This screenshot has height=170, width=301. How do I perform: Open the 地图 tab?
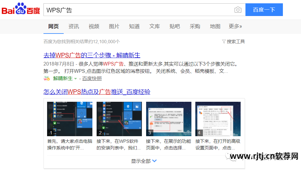215,27
